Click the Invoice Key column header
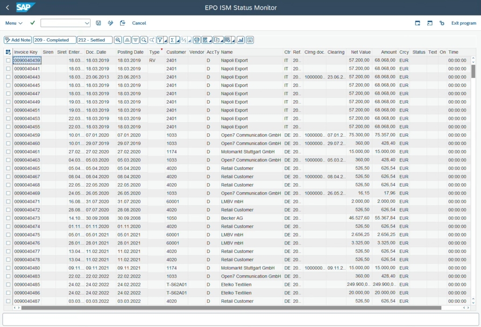Screen dimensions: 481x327 tap(26, 52)
